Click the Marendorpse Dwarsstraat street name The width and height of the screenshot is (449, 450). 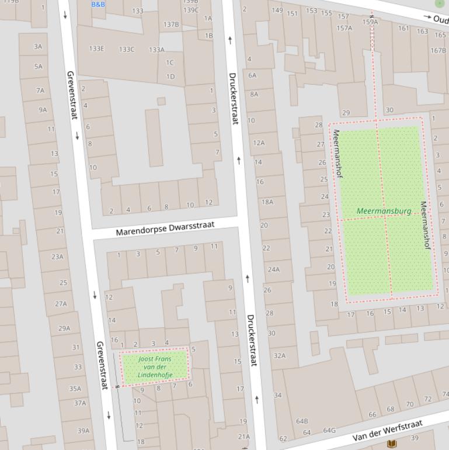pos(165,228)
